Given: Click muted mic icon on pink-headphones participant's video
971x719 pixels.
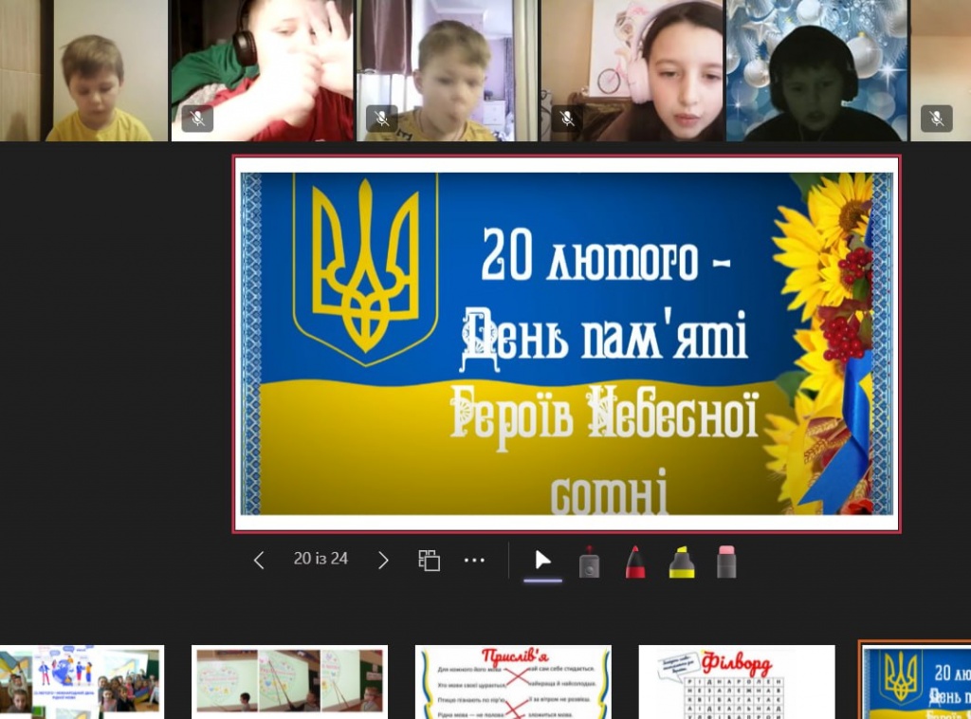Looking at the screenshot, I should (x=567, y=119).
